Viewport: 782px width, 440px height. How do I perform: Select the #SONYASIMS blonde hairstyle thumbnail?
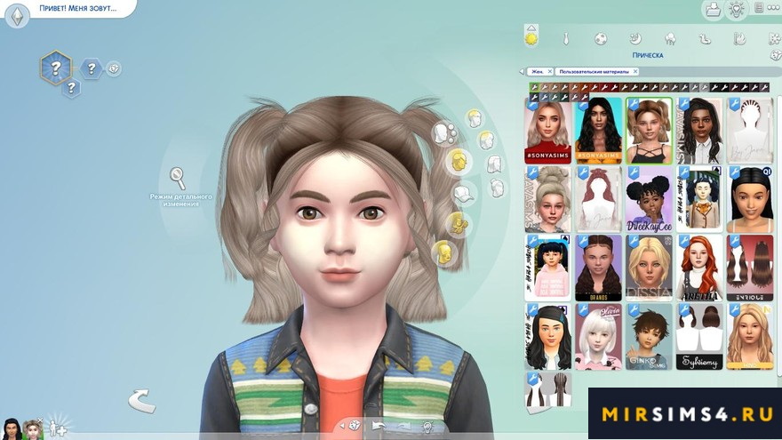point(547,131)
